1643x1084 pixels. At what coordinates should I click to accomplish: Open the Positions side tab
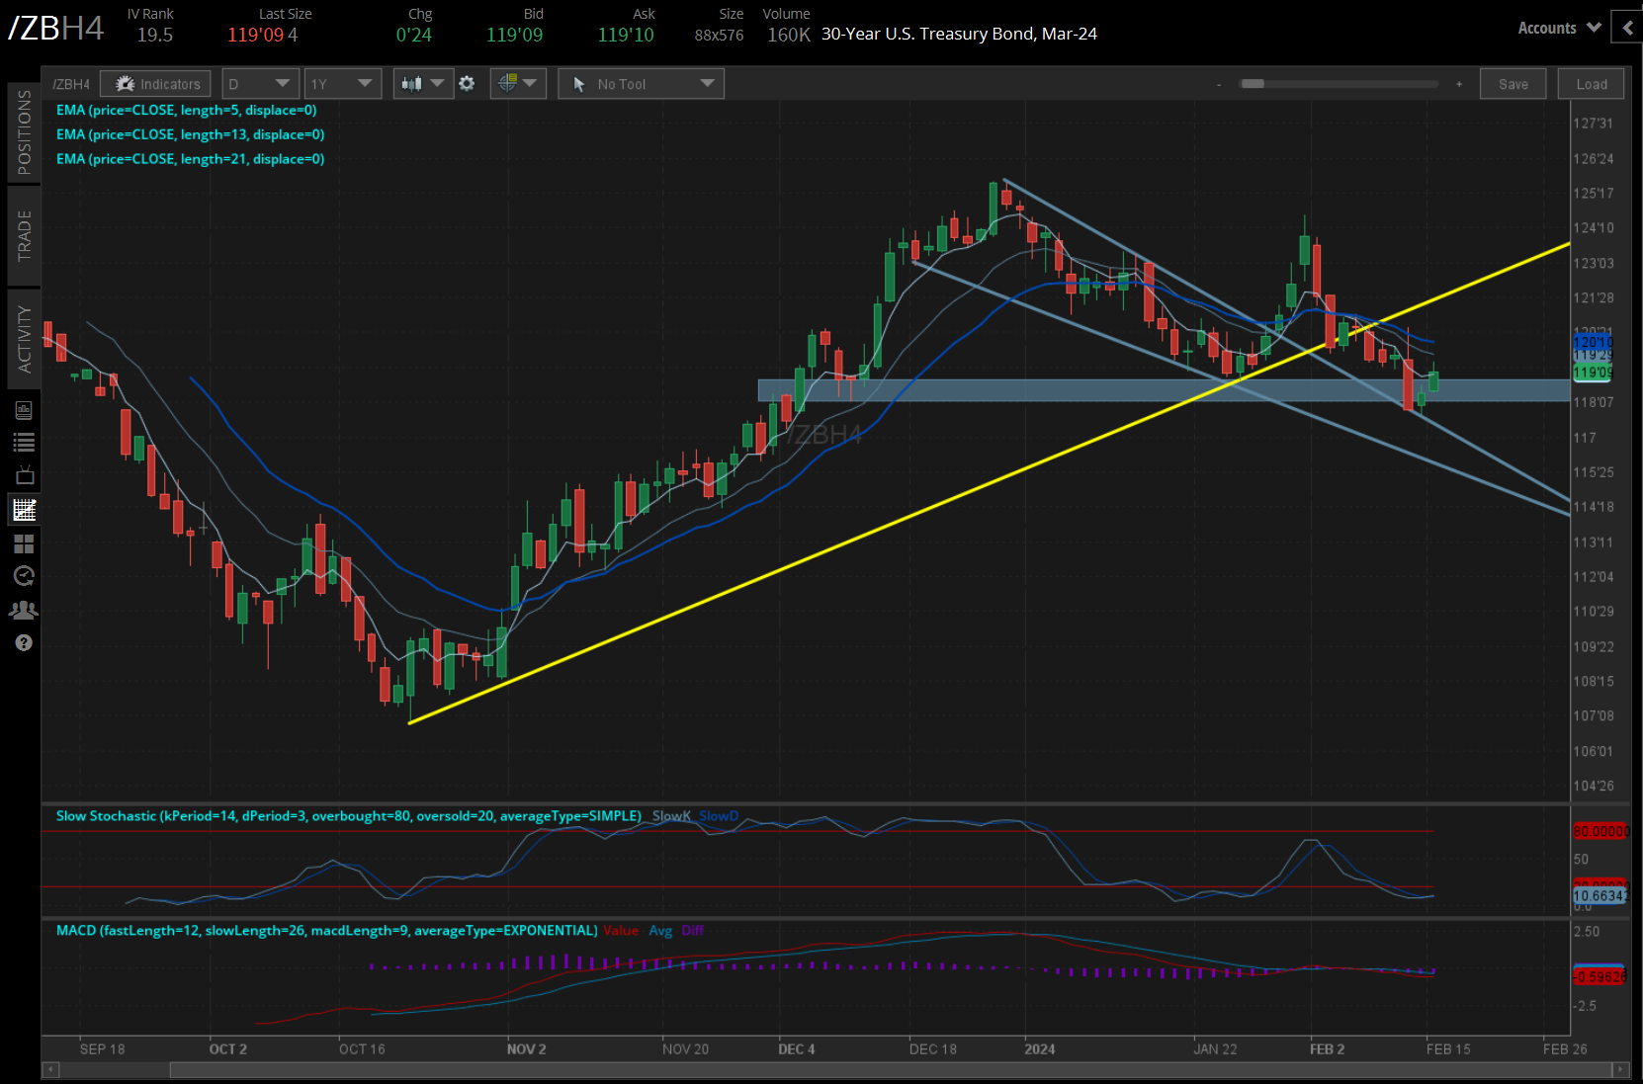(24, 132)
